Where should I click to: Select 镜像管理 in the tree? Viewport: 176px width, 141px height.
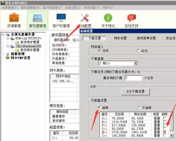point(17,54)
